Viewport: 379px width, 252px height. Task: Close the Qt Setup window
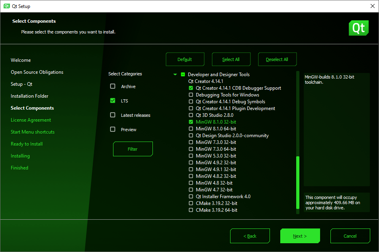(373, 6)
